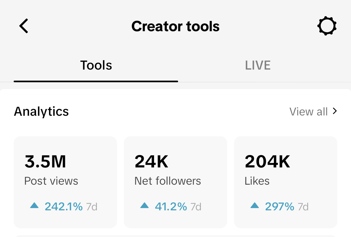This screenshot has height=237, width=351.
Task: Select the 3.5M post views figure
Action: pyautogui.click(x=45, y=162)
